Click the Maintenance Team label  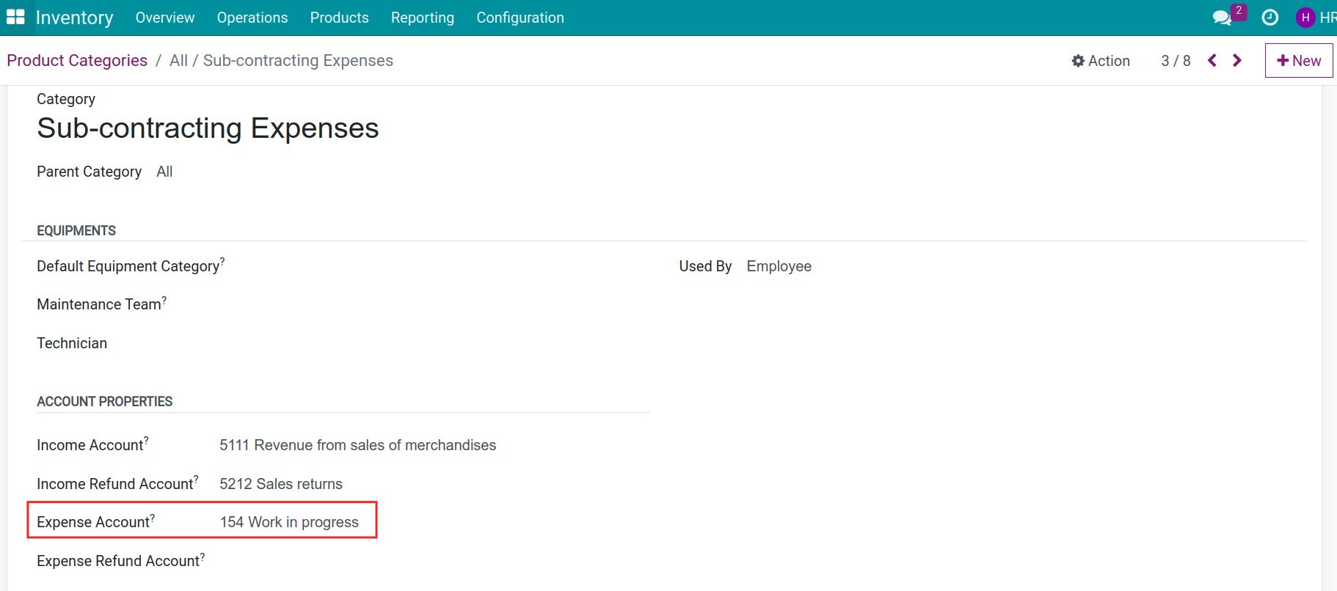click(x=99, y=304)
